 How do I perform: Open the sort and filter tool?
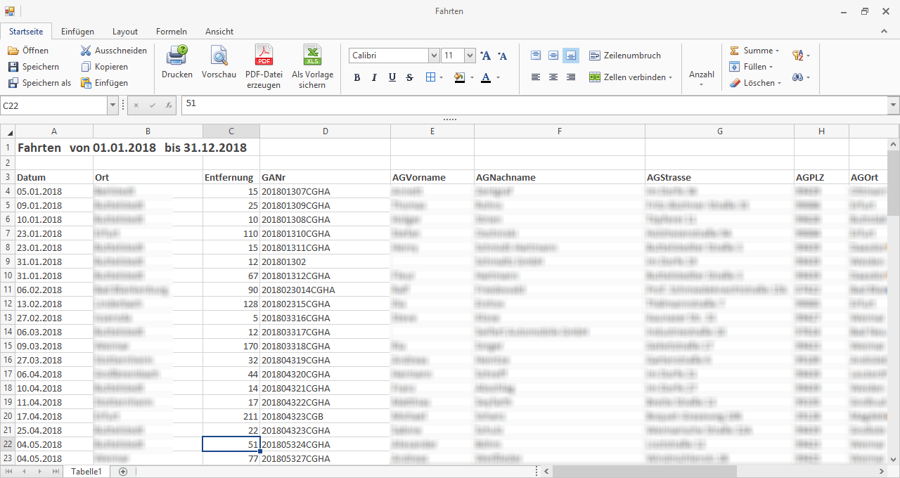[800, 56]
